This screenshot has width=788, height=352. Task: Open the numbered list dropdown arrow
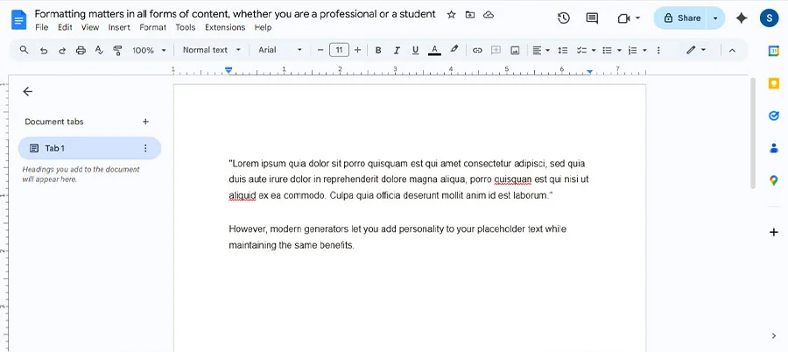(x=644, y=50)
